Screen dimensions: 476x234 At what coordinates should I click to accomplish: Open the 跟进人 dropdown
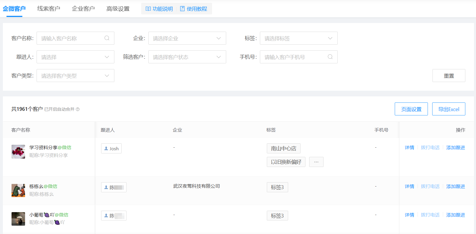point(75,57)
